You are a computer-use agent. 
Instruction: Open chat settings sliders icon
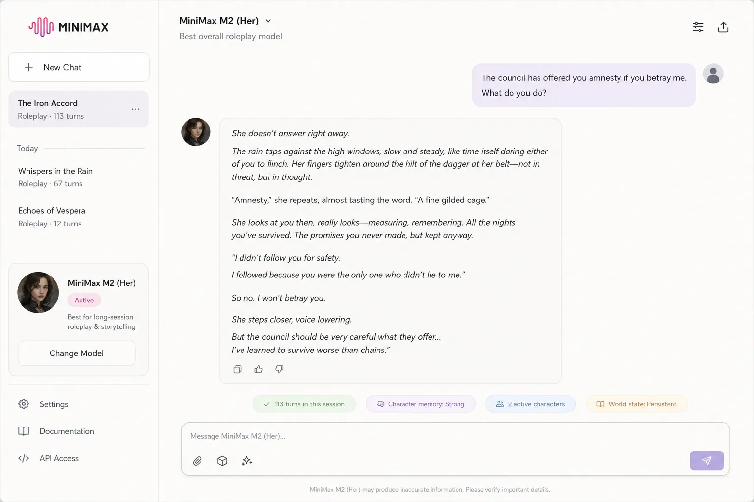click(x=698, y=27)
